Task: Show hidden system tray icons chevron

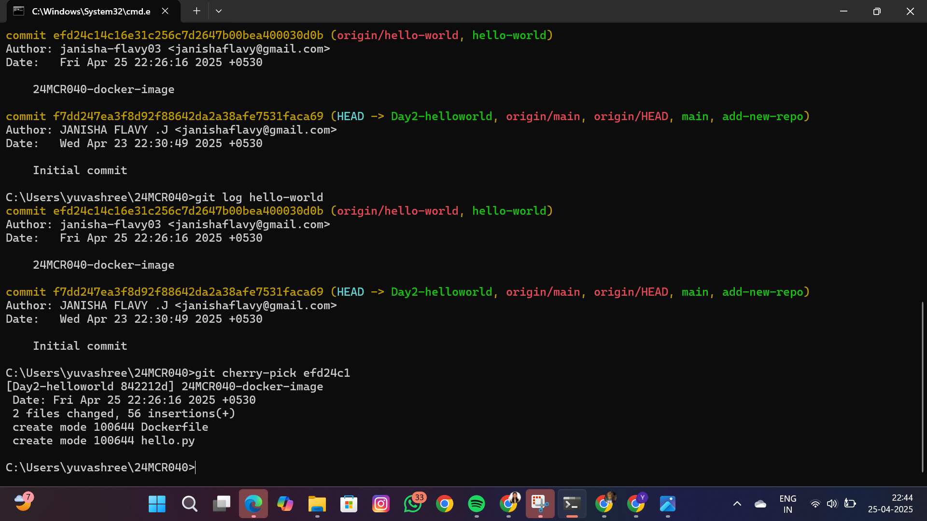Action: pyautogui.click(x=737, y=504)
